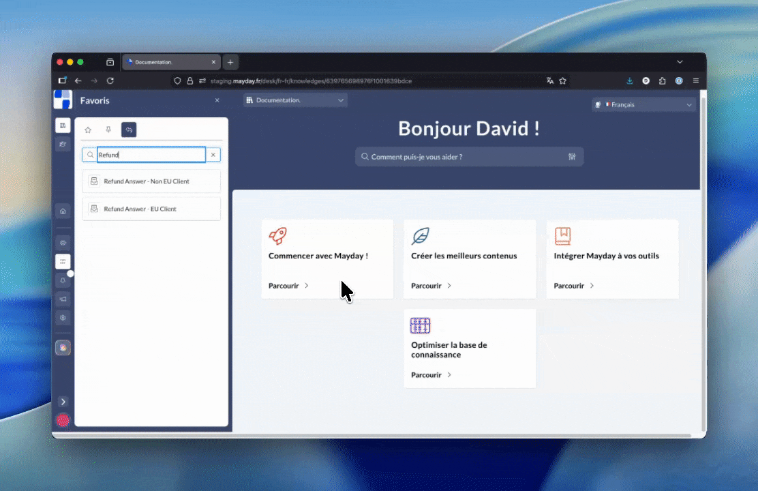Open the megaphone announcements icon
The height and width of the screenshot is (491, 758).
(63, 299)
